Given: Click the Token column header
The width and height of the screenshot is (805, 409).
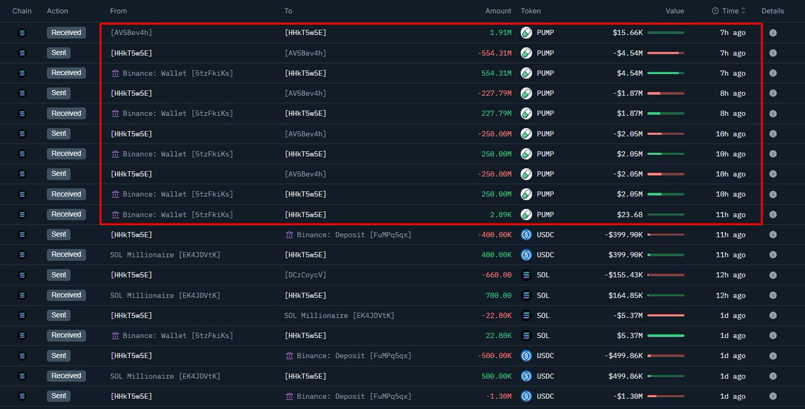Looking at the screenshot, I should click(530, 11).
